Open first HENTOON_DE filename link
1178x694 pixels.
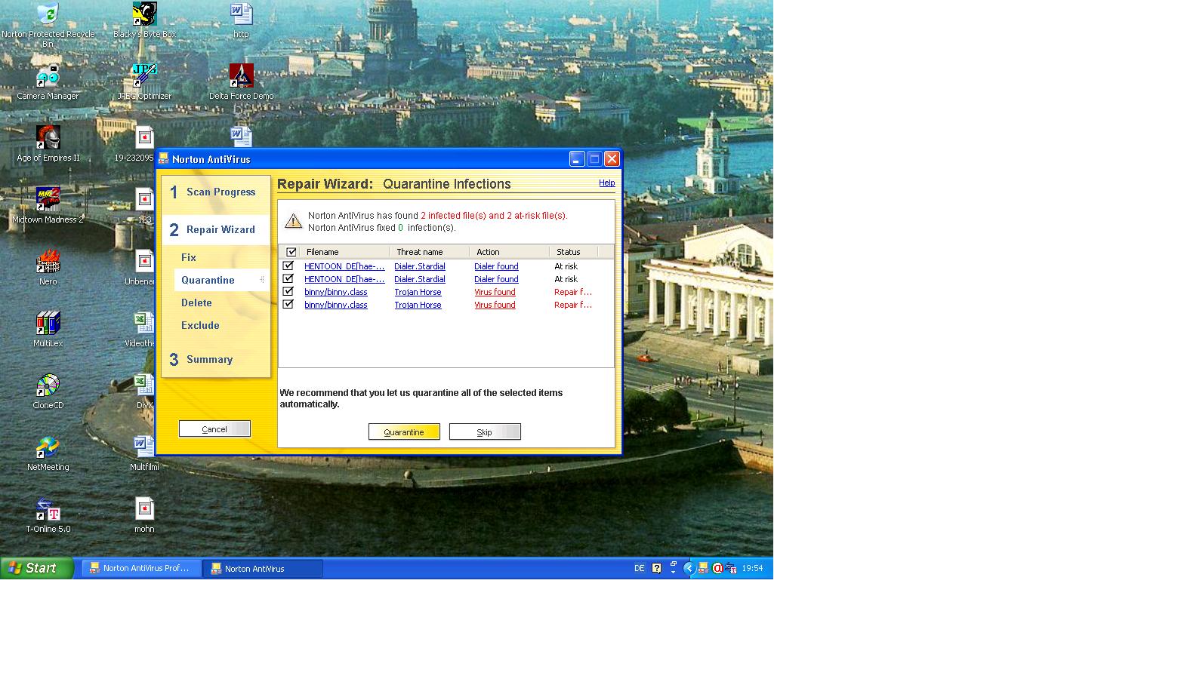(x=344, y=266)
